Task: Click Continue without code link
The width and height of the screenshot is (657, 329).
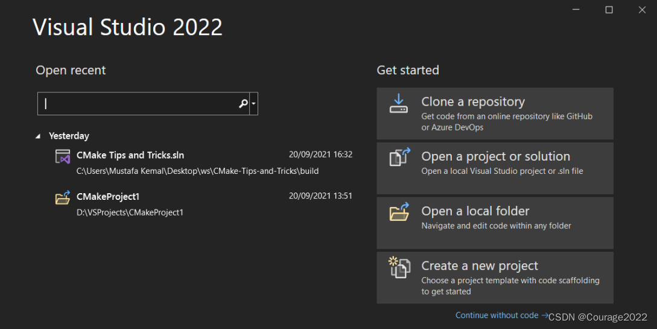Action: pyautogui.click(x=501, y=315)
